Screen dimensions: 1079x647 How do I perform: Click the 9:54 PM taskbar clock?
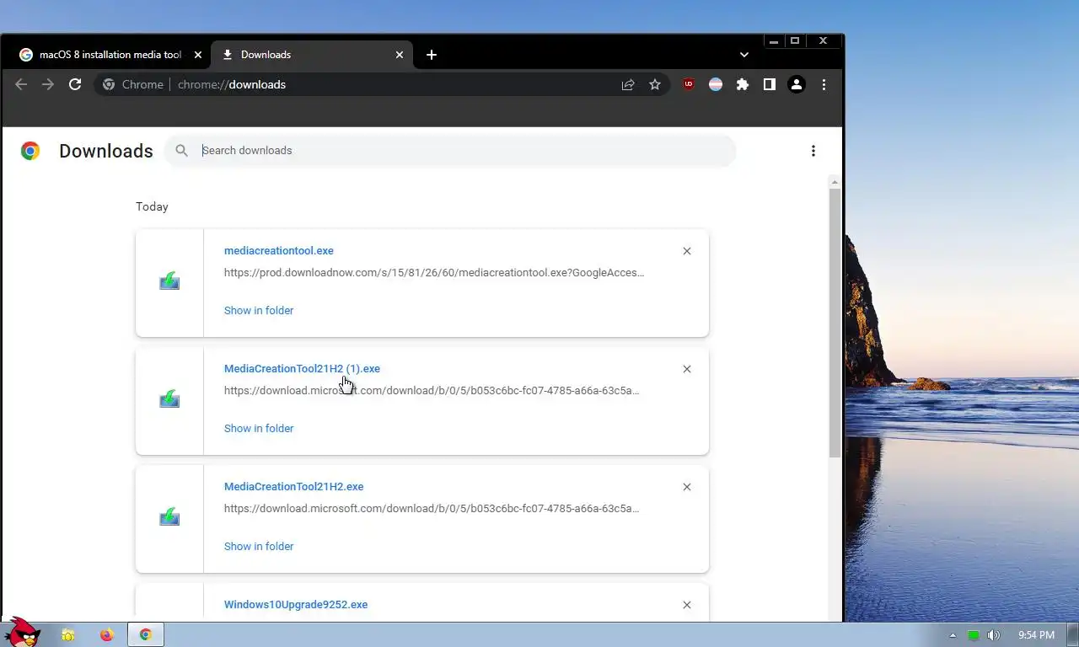[1036, 635]
